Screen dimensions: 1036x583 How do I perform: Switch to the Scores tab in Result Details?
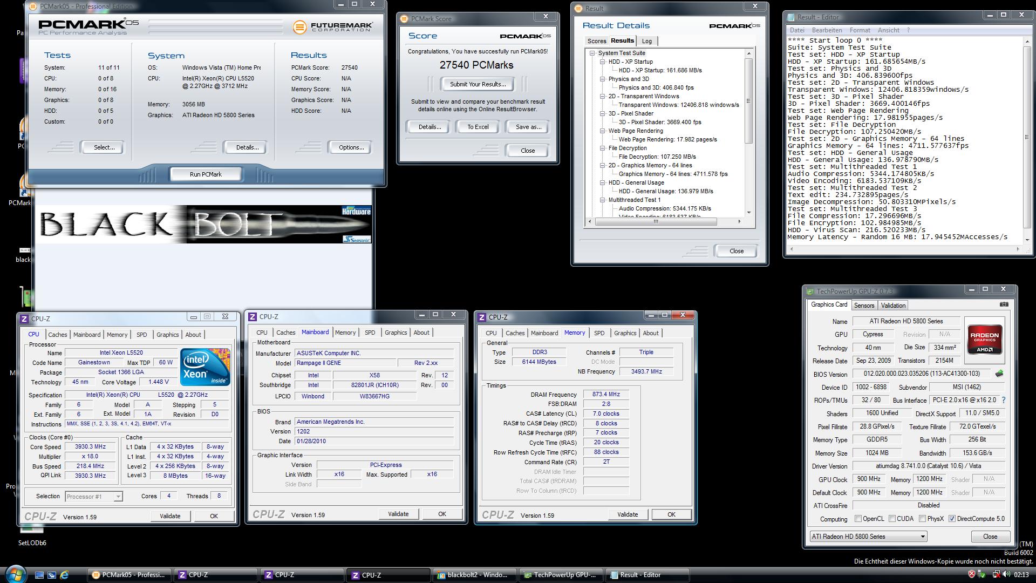click(597, 41)
